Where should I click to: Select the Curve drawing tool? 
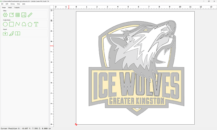pyautogui.click(x=24, y=24)
